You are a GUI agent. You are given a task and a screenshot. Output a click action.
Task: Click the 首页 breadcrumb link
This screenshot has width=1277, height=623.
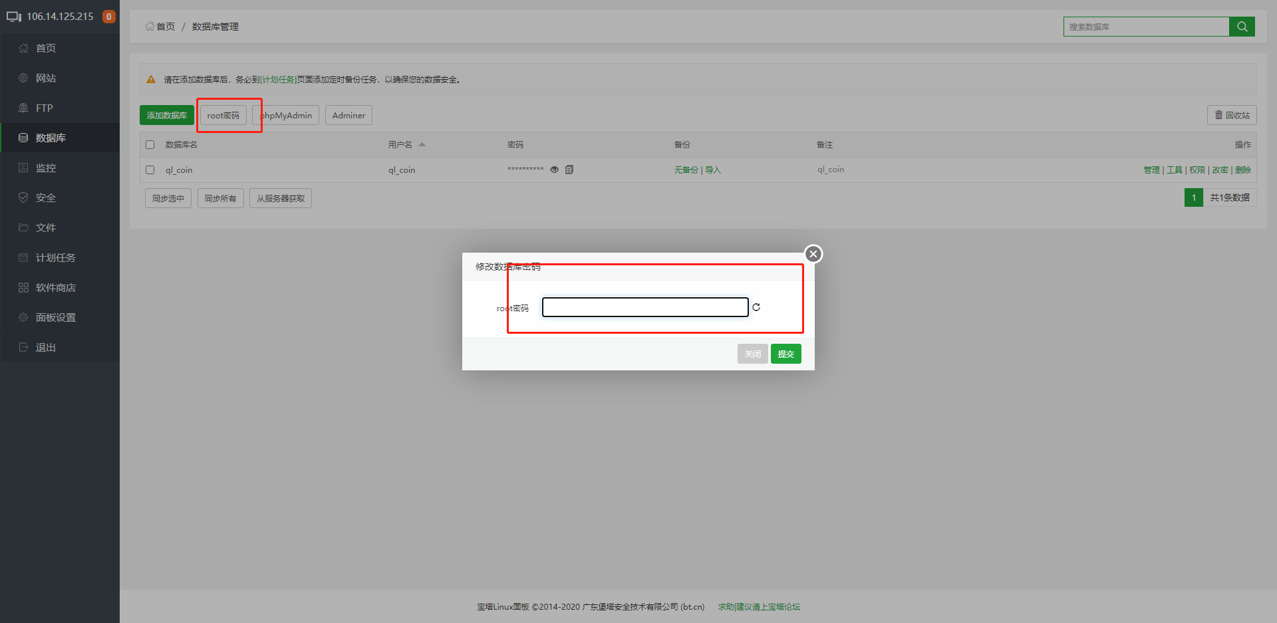(166, 27)
